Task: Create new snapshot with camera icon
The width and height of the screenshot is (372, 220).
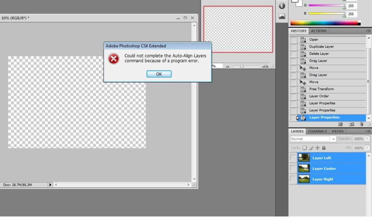Action: pos(351,124)
